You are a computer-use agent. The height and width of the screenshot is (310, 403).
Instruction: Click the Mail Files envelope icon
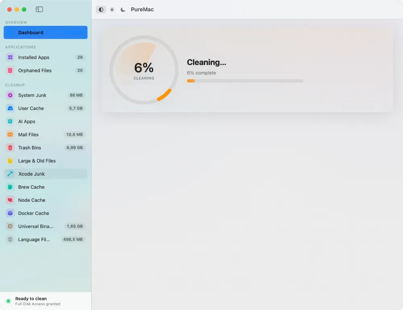(x=10, y=134)
